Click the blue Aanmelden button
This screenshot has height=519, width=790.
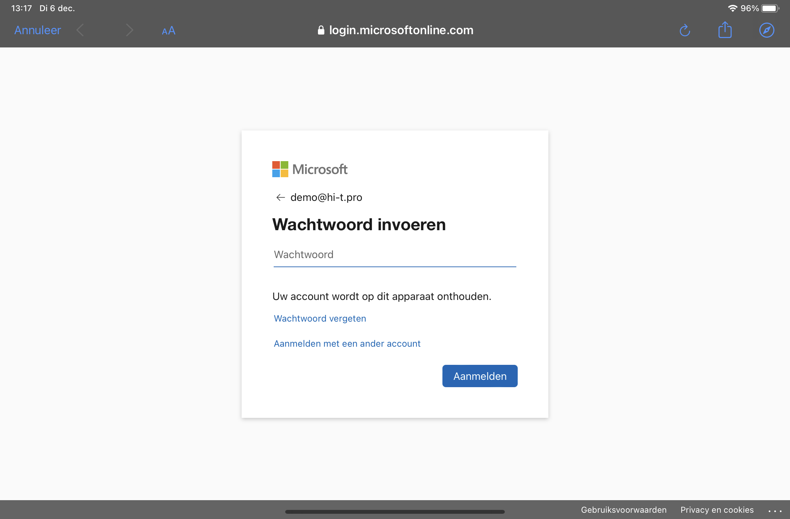click(480, 376)
